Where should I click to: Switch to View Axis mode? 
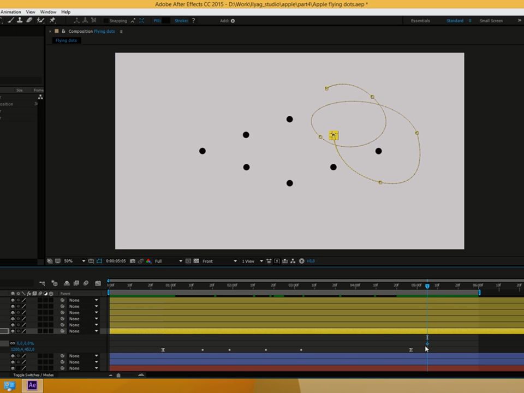[93, 20]
